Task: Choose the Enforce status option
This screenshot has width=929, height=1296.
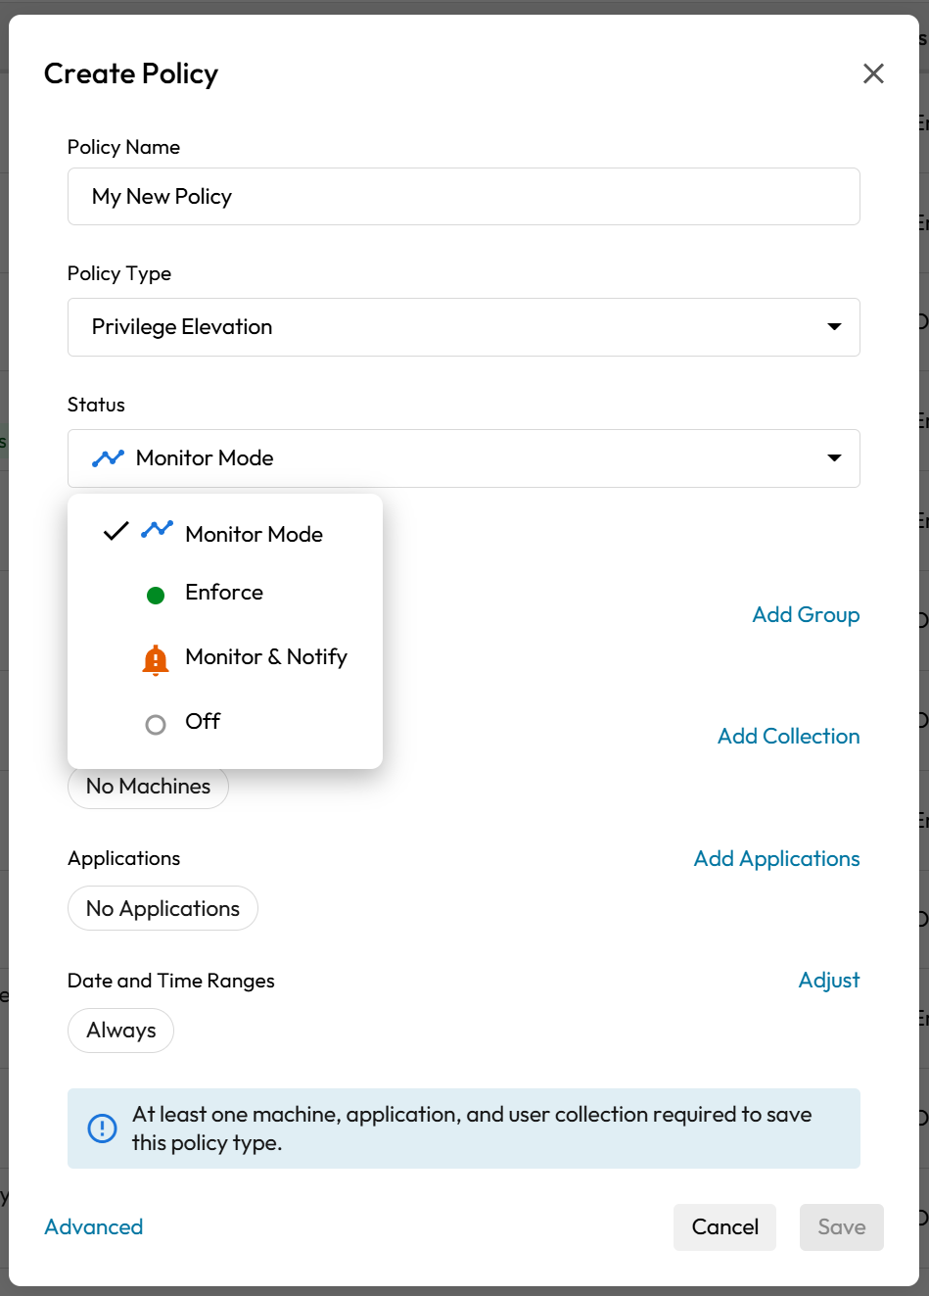Action: [x=224, y=593]
